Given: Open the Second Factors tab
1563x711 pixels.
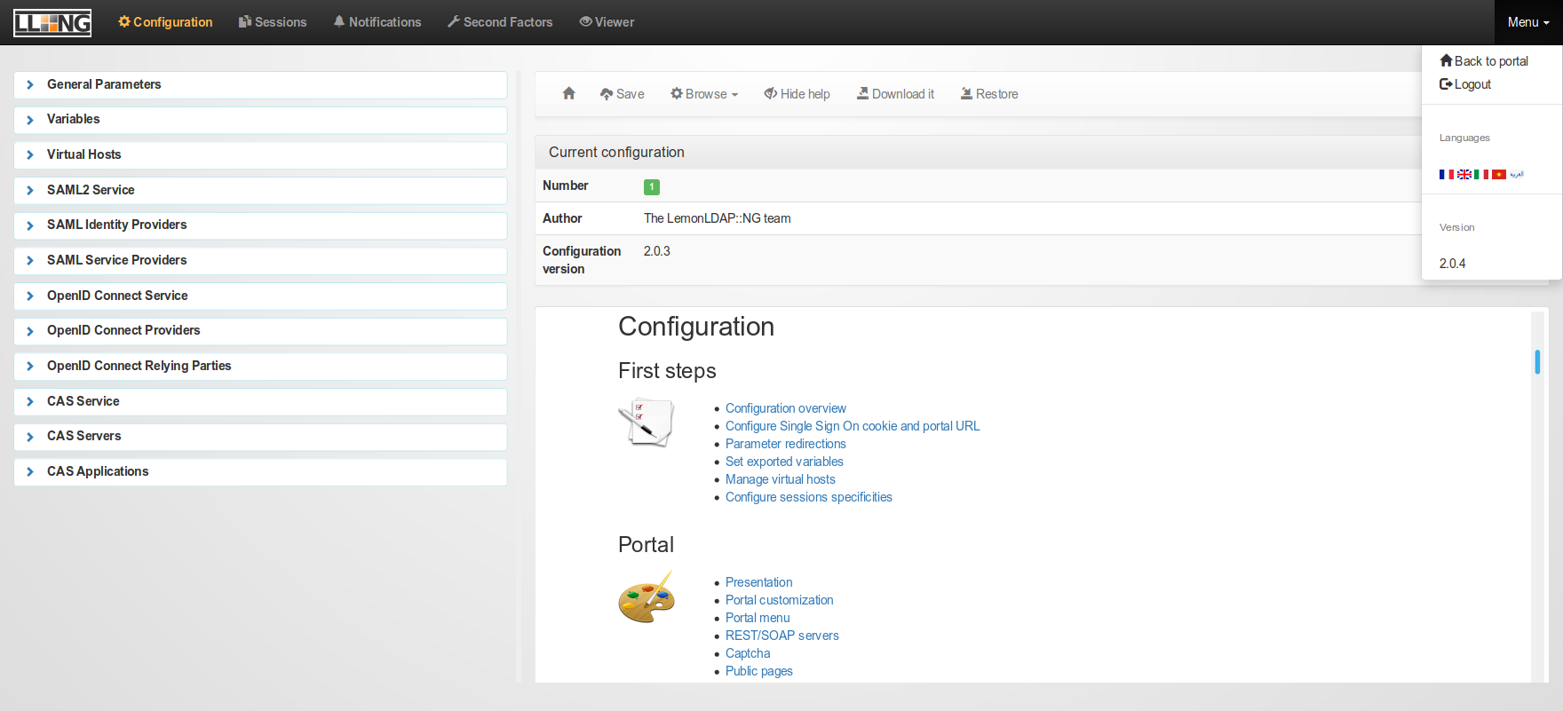Looking at the screenshot, I should (x=500, y=22).
